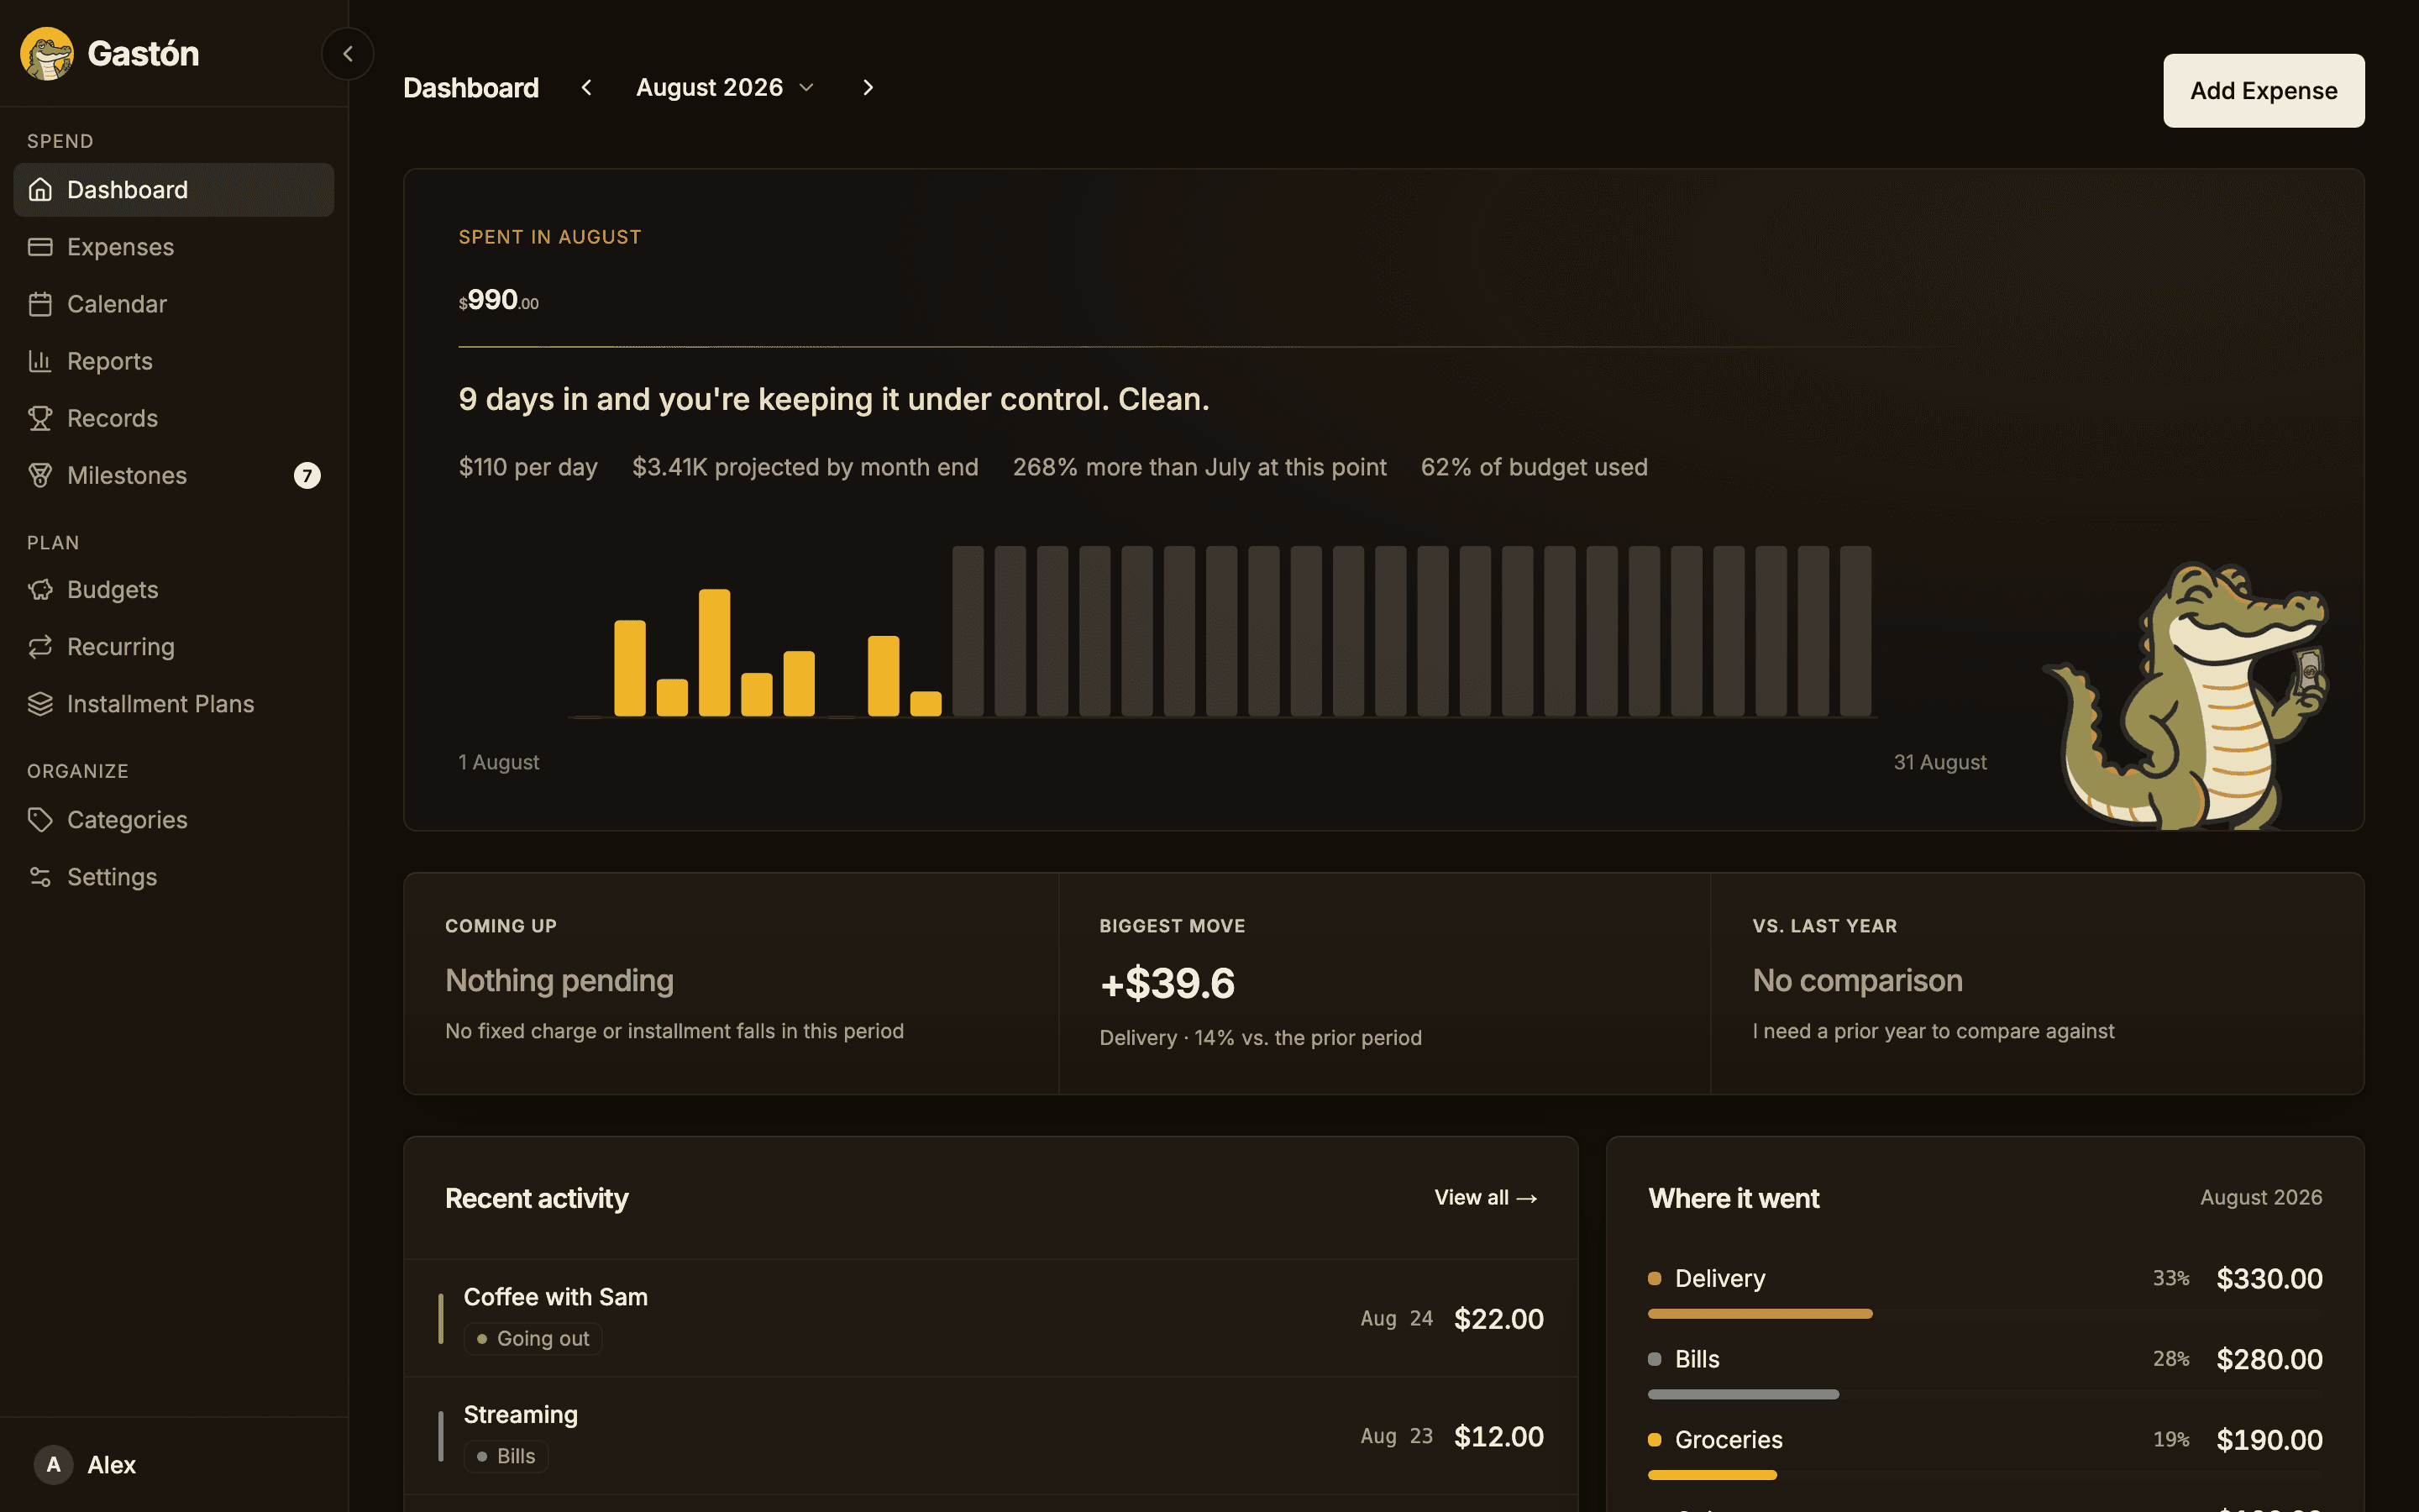Screen dimensions: 2419x1512
Task: Click the Categories tag icon
Action: pos(40,820)
